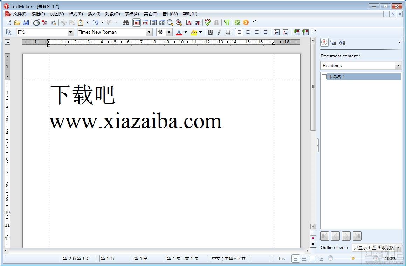Open character styles icon in sidebar
Viewport: 406px width, 266px height.
tap(342, 42)
